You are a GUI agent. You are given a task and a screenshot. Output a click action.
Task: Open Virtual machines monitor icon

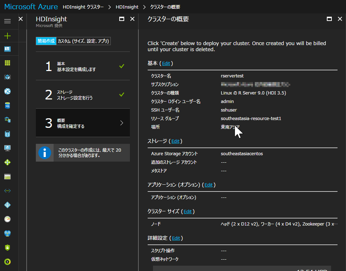coord(7,148)
